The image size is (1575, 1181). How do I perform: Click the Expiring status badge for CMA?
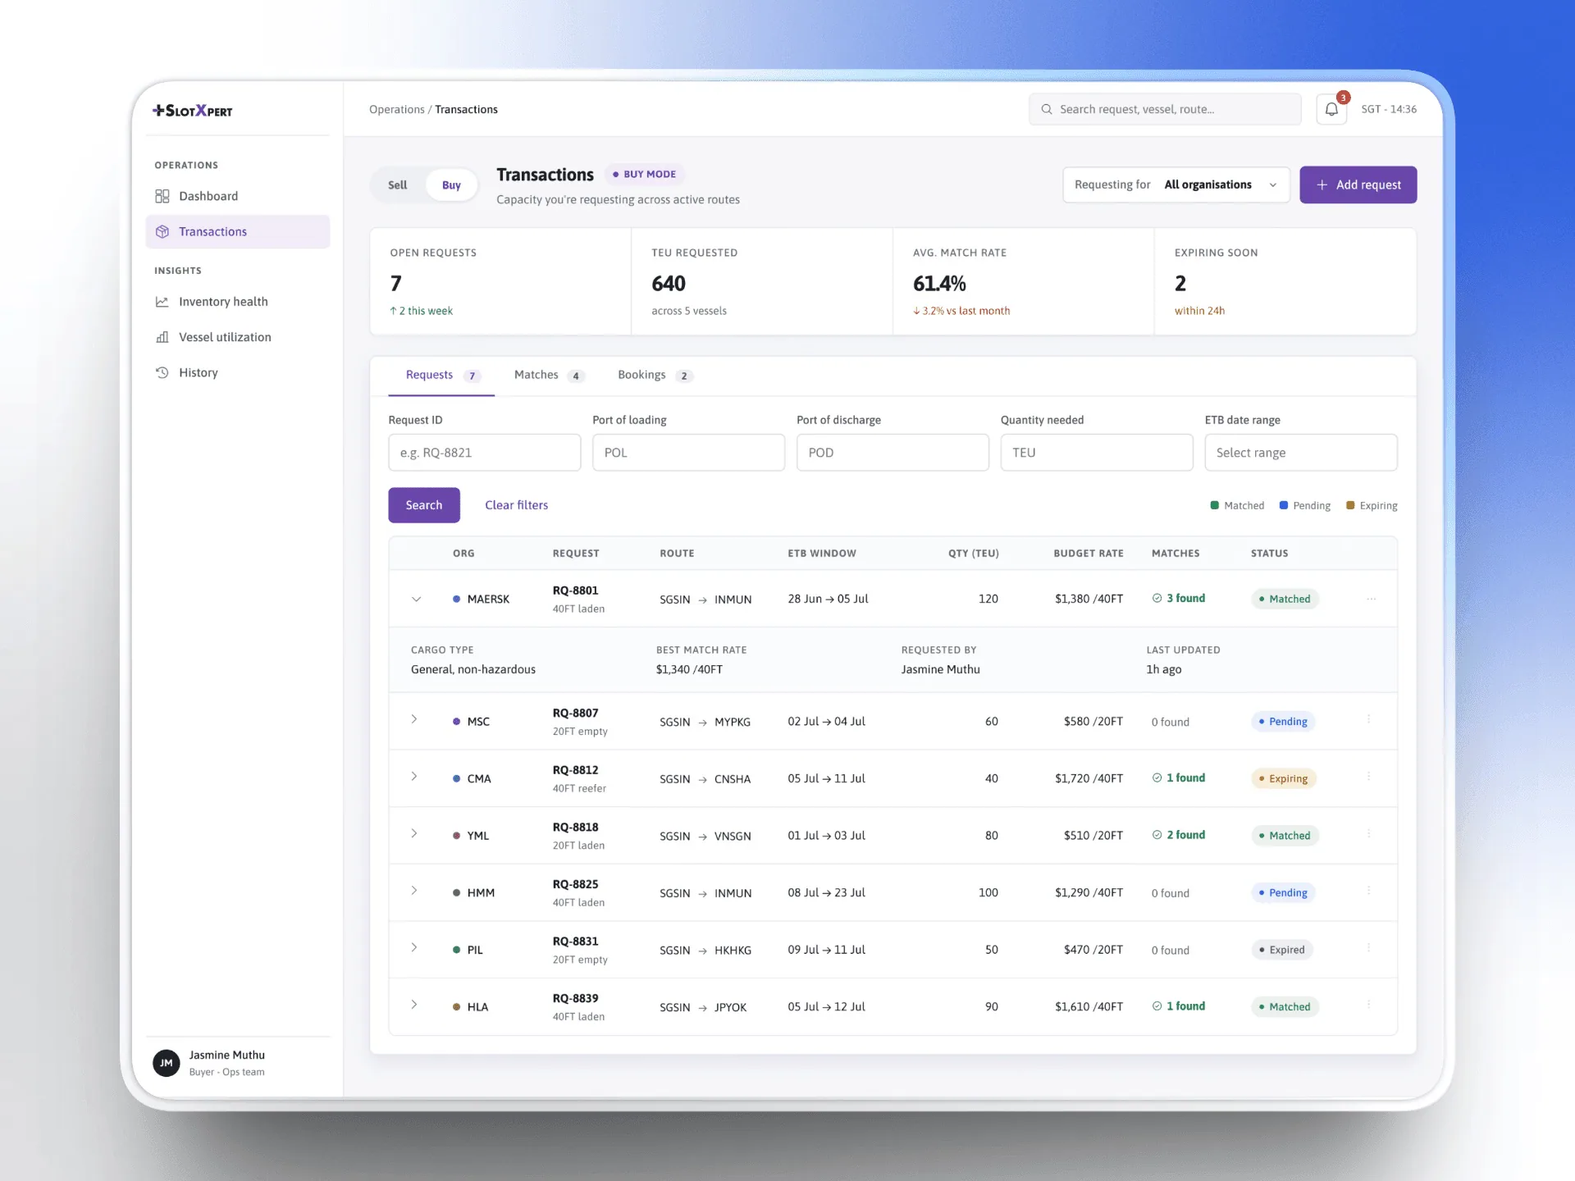click(x=1284, y=778)
